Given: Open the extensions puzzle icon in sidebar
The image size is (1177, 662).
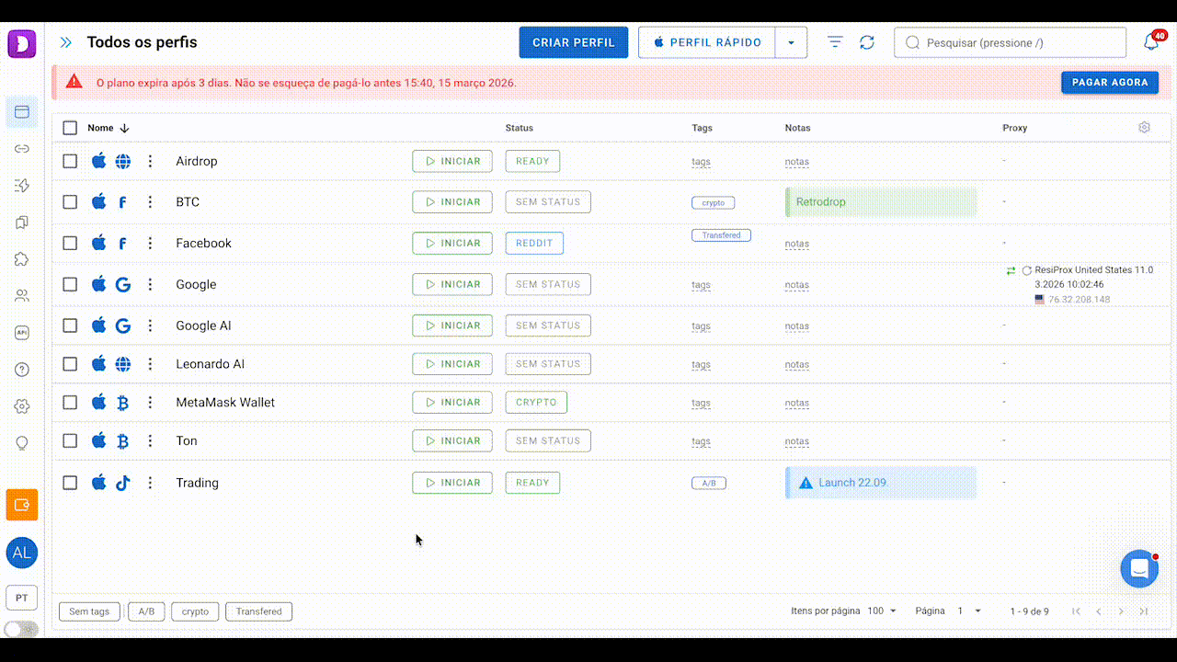Looking at the screenshot, I should [22, 259].
